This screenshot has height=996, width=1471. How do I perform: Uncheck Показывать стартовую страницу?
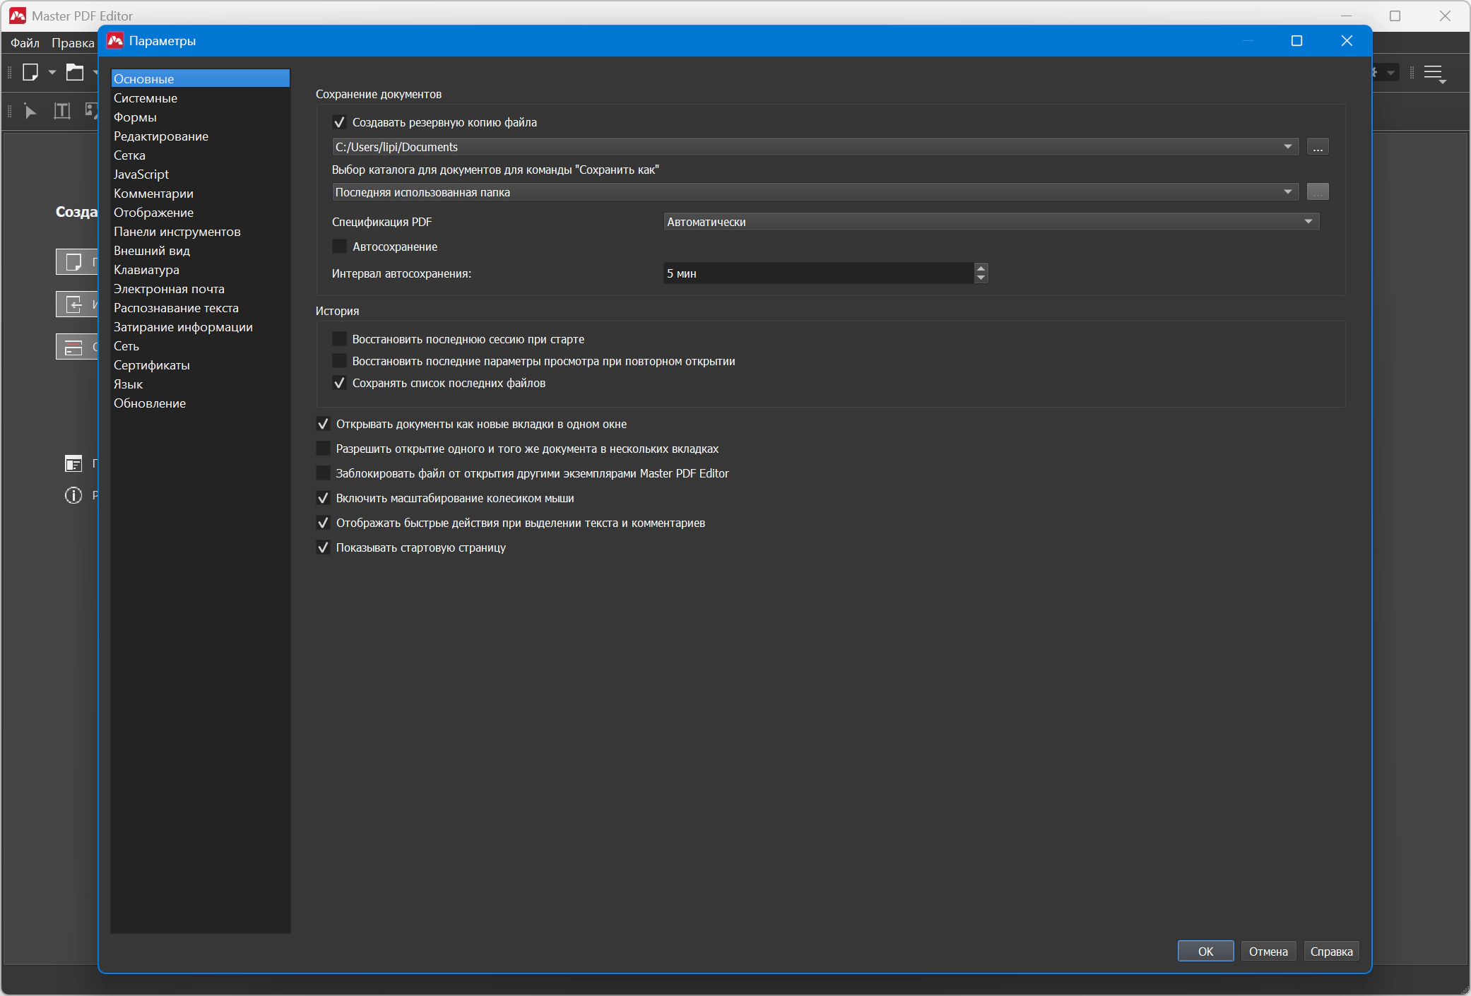point(324,547)
